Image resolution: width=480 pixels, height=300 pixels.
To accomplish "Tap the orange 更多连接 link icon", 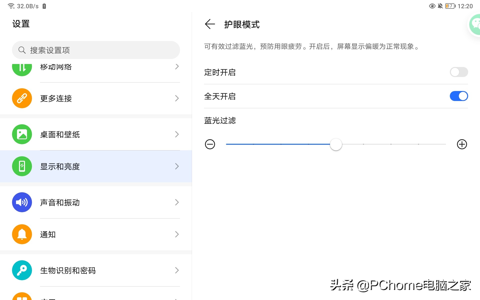I will [22, 98].
